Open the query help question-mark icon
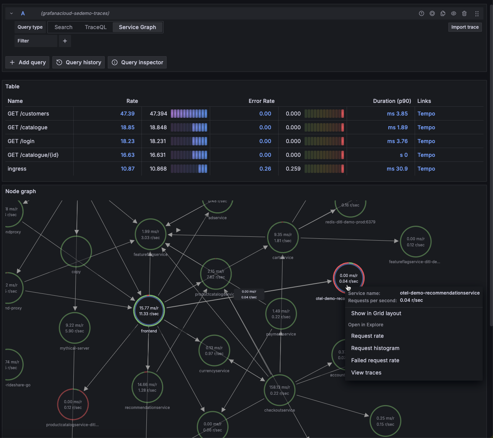493x438 pixels. point(421,13)
